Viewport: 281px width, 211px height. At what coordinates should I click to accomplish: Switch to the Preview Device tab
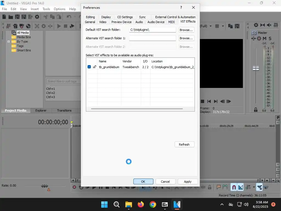[121, 22]
